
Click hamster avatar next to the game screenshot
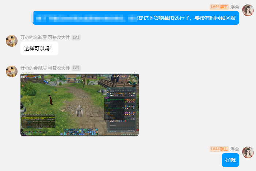click(x=12, y=71)
